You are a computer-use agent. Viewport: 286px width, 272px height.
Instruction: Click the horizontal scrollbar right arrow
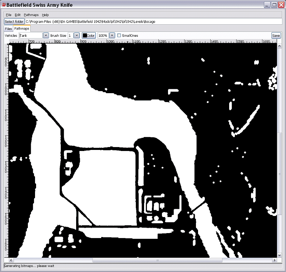click(275, 260)
